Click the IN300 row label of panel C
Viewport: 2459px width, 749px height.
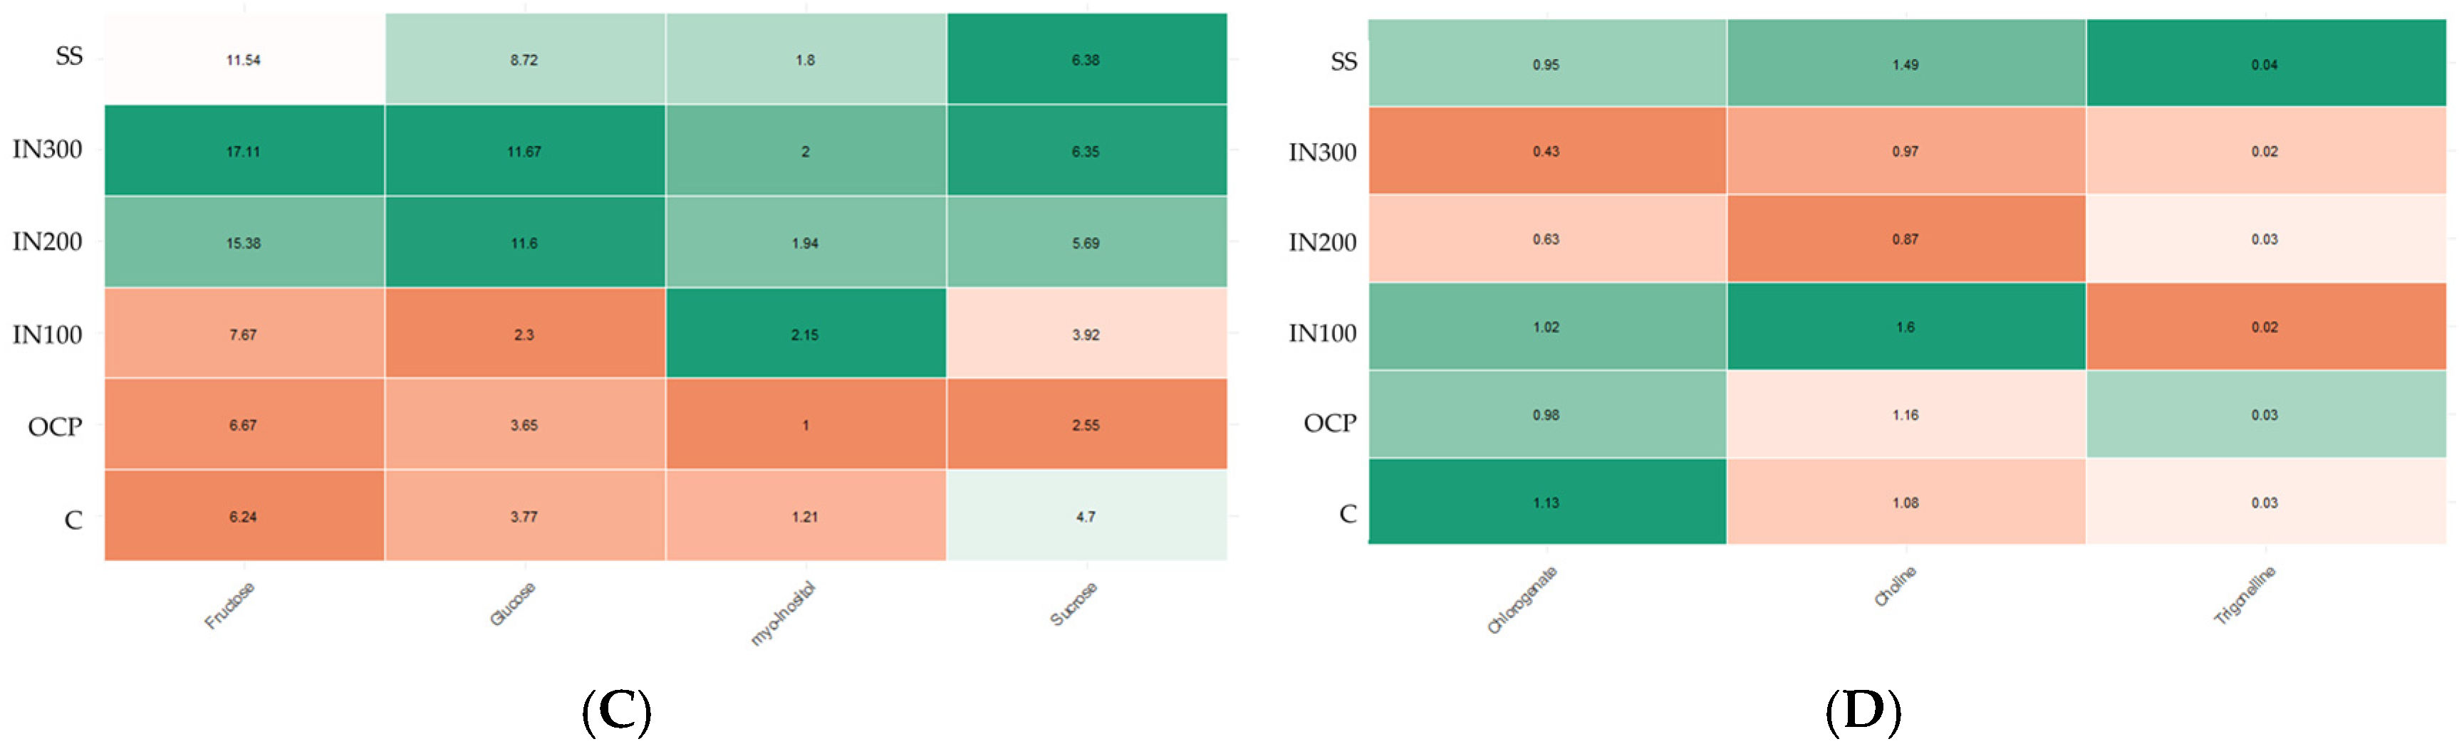47,150
